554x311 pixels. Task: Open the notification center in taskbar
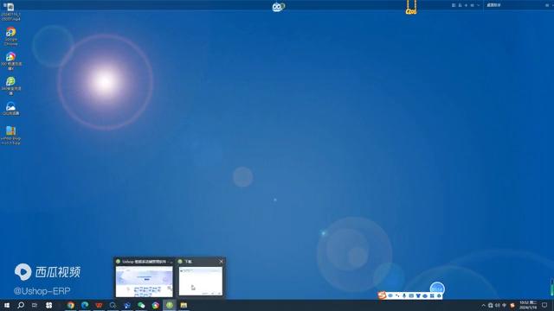(544, 305)
